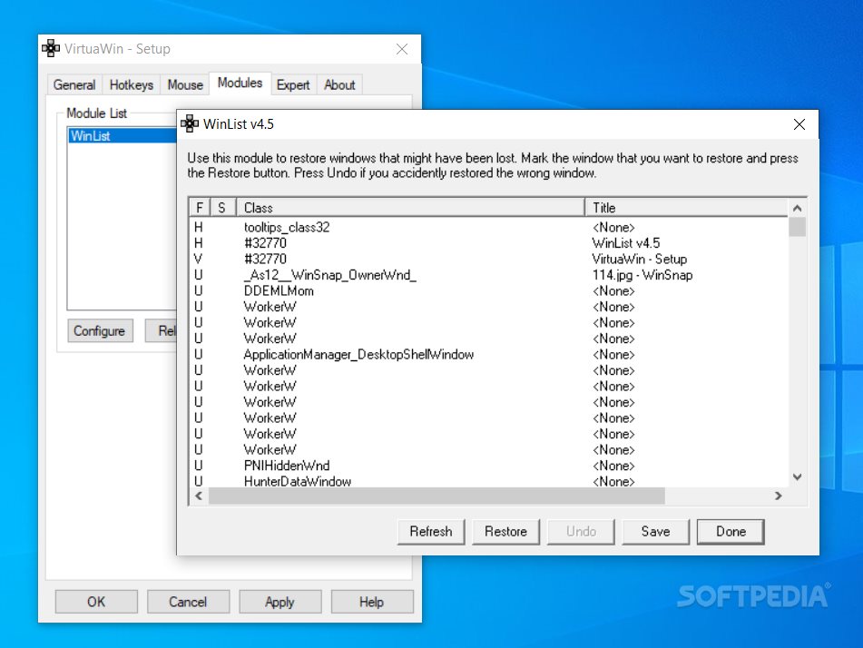
Task: Switch to the General tab
Action: [x=74, y=84]
